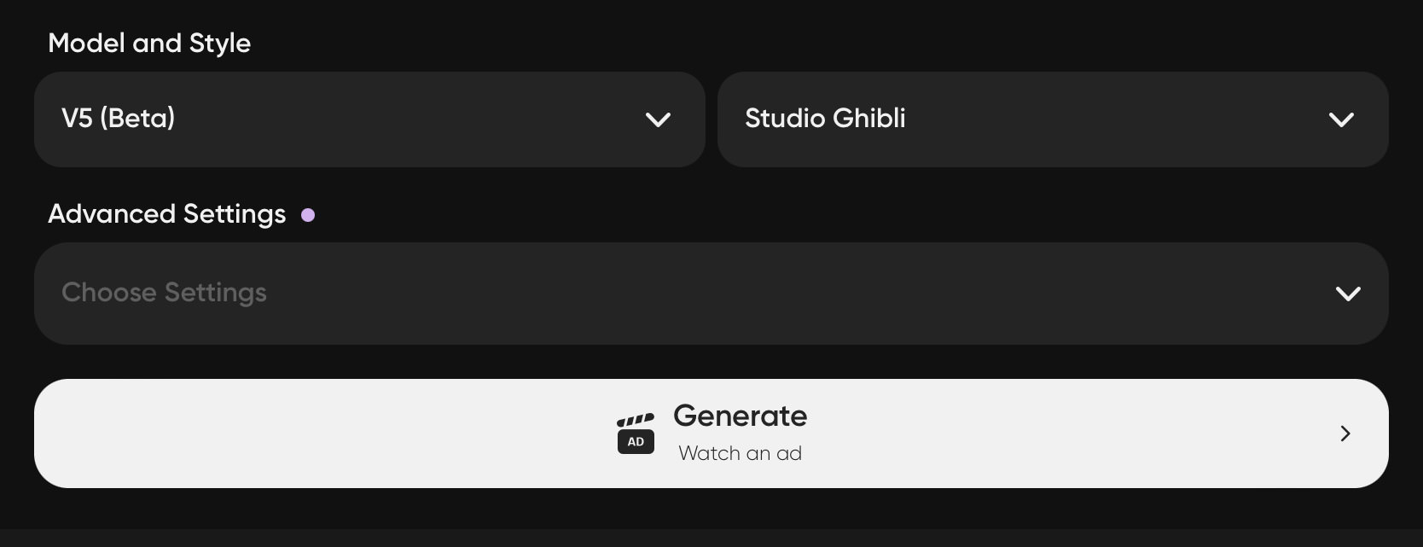Click the empty middle of the style selector box
The height and width of the screenshot is (547, 1423).
(1118, 119)
